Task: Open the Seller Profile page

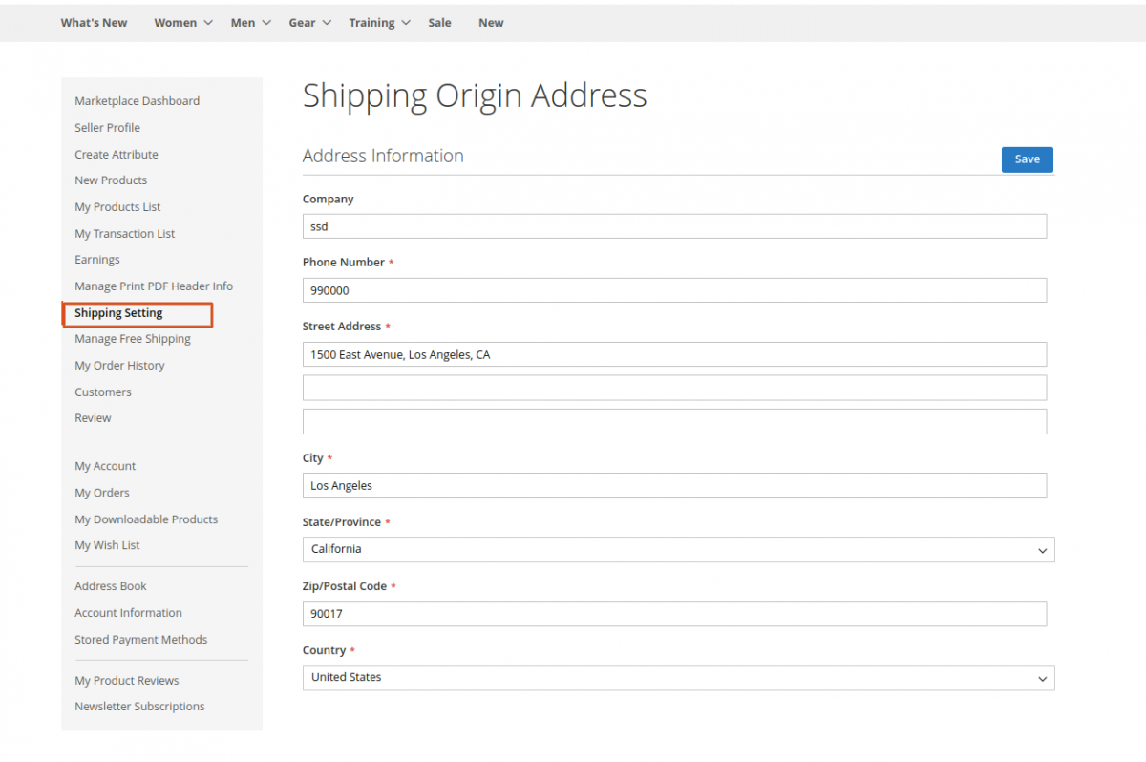Action: click(107, 127)
